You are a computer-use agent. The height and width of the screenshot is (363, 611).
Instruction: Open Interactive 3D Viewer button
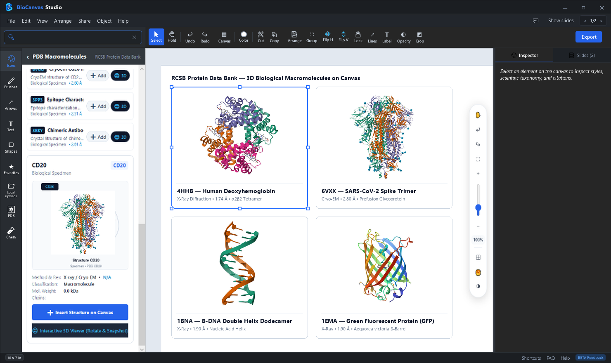point(80,330)
